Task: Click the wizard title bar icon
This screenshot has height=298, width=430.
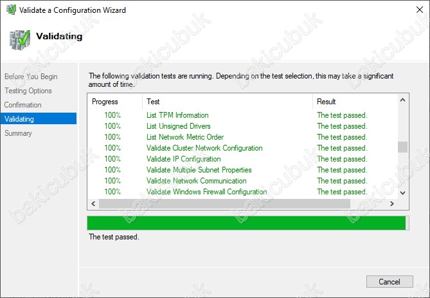Action: click(11, 10)
